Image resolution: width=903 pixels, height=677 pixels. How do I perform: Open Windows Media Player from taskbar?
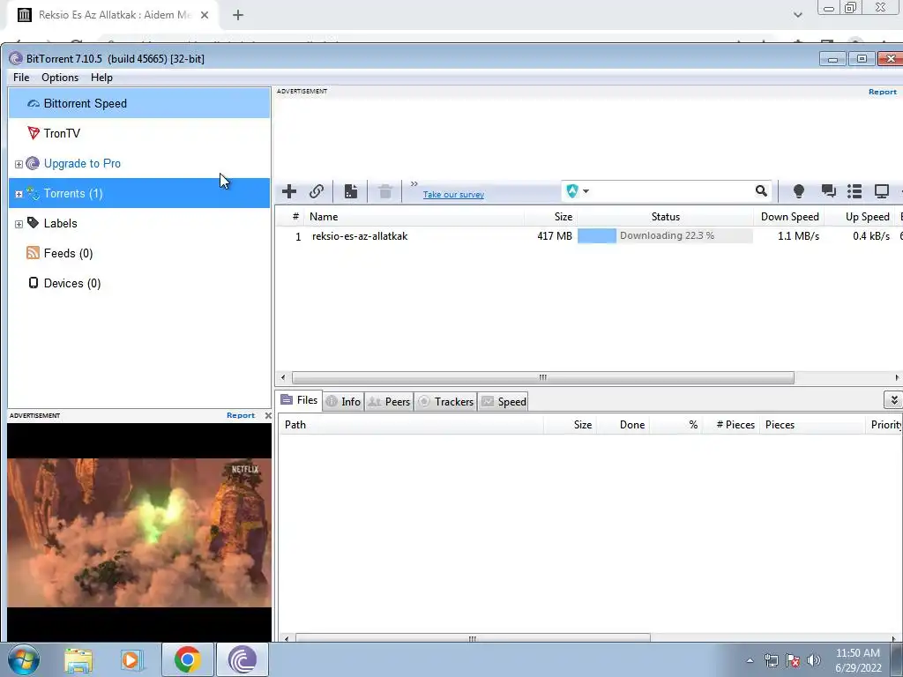coord(131,659)
